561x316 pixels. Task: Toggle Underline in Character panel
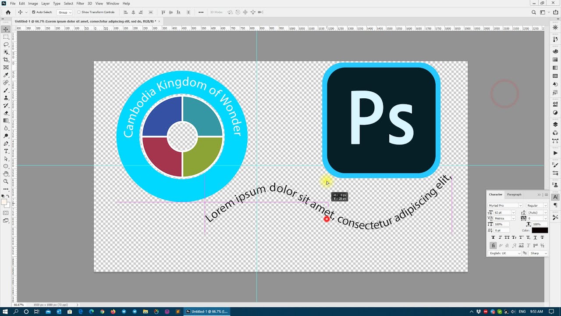click(535, 237)
